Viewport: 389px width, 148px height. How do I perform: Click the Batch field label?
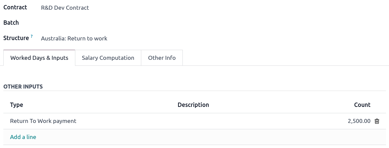[x=11, y=23]
